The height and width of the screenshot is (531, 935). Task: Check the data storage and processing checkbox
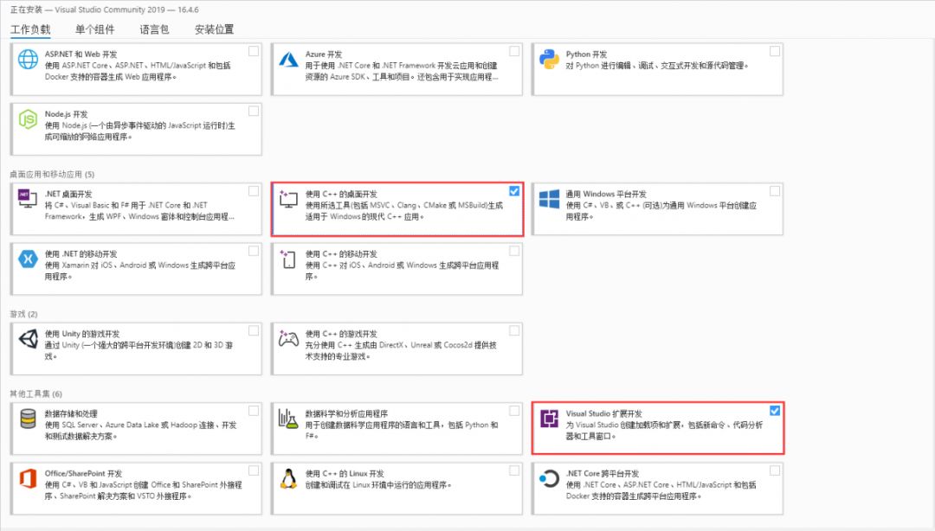254,411
